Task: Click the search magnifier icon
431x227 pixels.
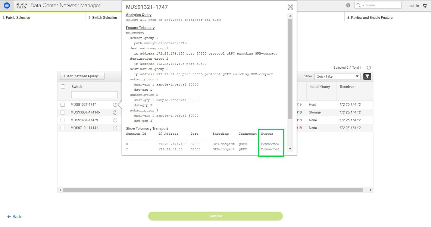Action: 358,5
